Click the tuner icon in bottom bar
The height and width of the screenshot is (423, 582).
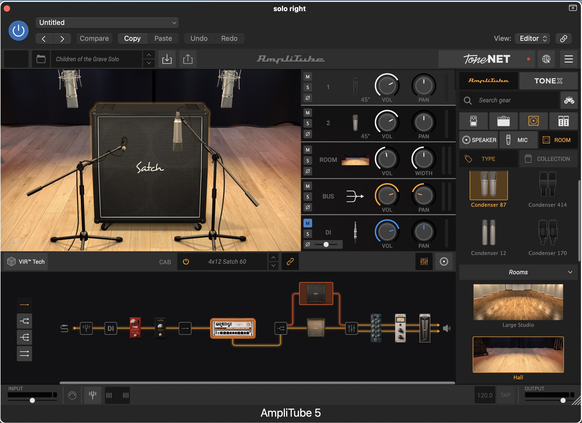pos(93,395)
